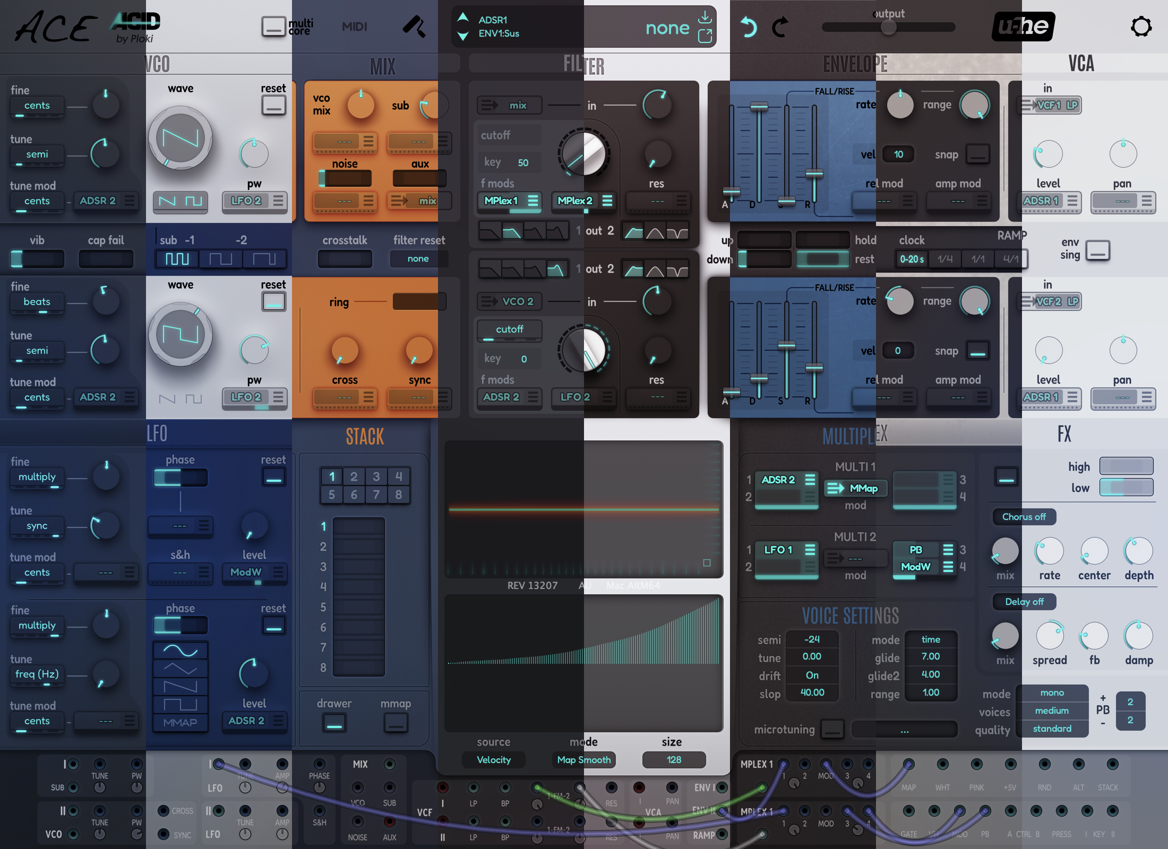This screenshot has height=849, width=1168.
Task: Open the Chorus off effect dropdown
Action: click(1024, 517)
